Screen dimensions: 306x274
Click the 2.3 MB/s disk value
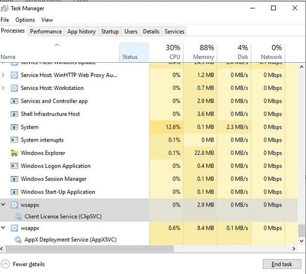[x=238, y=127]
